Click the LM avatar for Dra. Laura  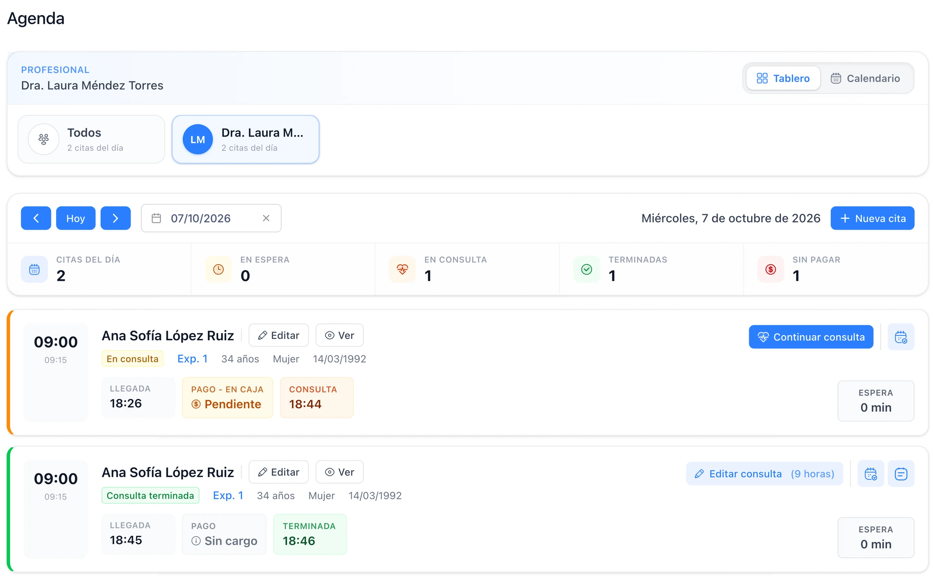tap(197, 139)
